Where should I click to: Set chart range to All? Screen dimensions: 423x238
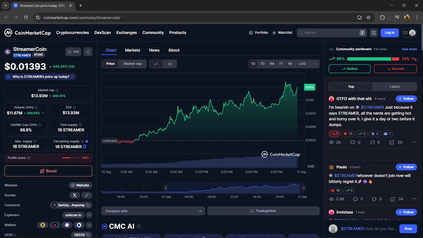[x=290, y=64]
